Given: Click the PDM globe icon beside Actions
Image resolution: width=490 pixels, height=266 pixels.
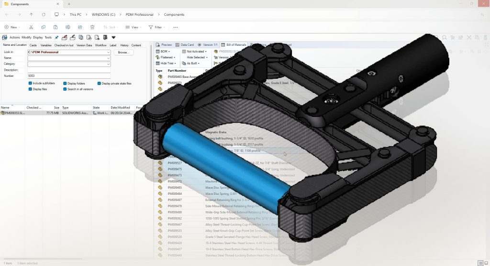Looking at the screenshot, I should [4, 37].
